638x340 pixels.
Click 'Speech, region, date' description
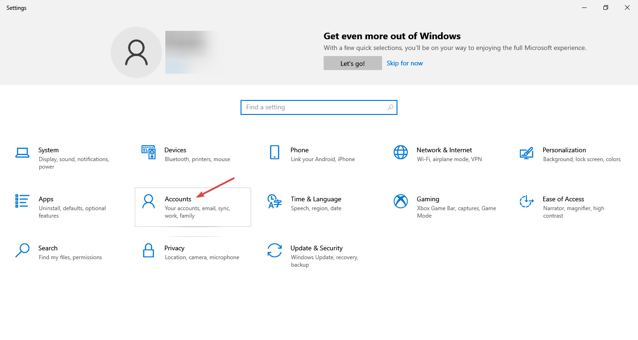pos(316,208)
